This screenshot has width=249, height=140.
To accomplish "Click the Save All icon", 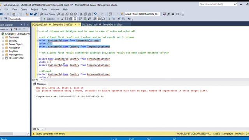I will tap(35, 14).
